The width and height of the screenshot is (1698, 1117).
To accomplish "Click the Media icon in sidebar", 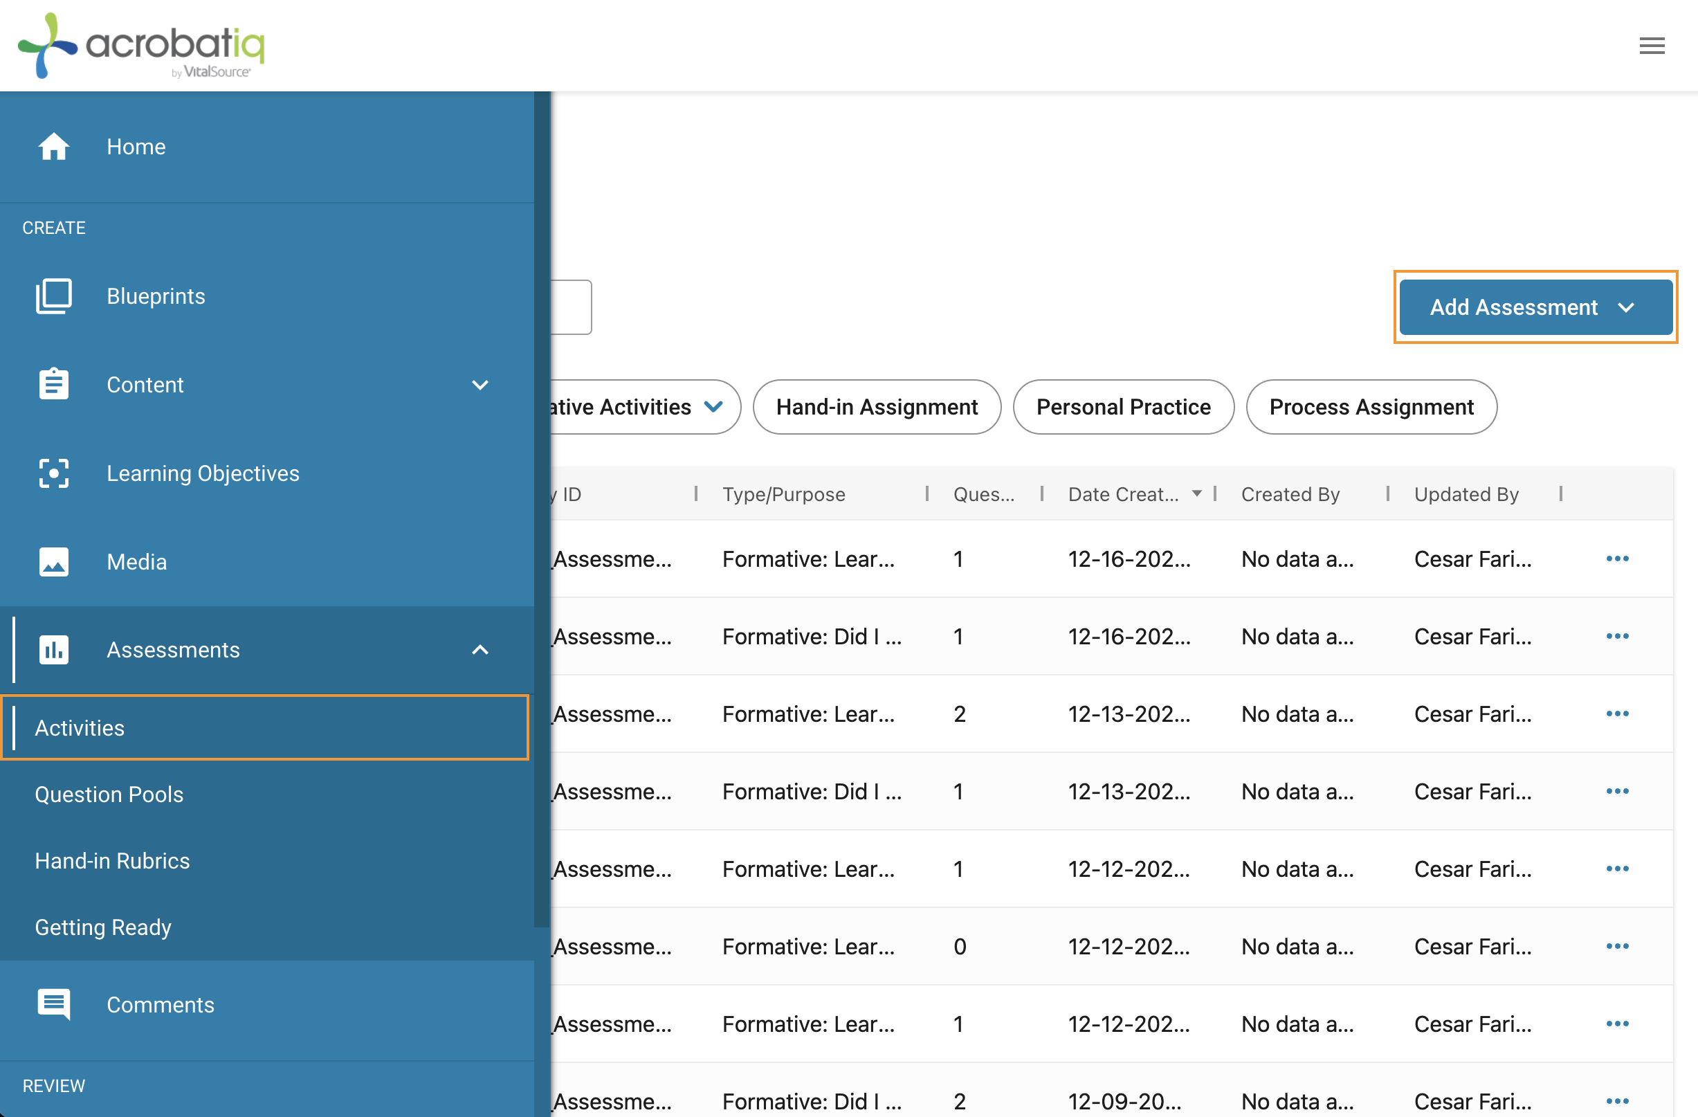I will pyautogui.click(x=53, y=561).
